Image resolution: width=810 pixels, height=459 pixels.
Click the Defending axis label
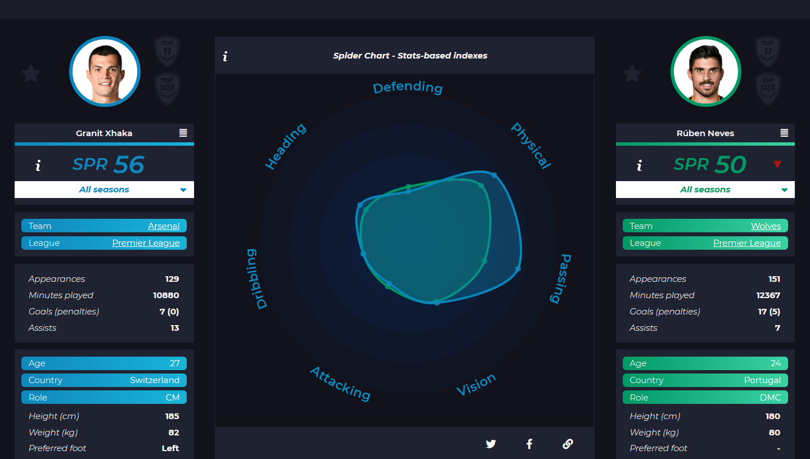[408, 88]
